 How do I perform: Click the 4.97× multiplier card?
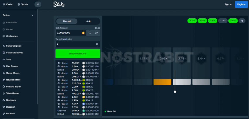click(221, 66)
